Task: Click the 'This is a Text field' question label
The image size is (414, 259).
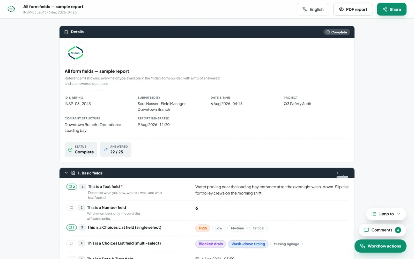Action: tap(104, 186)
